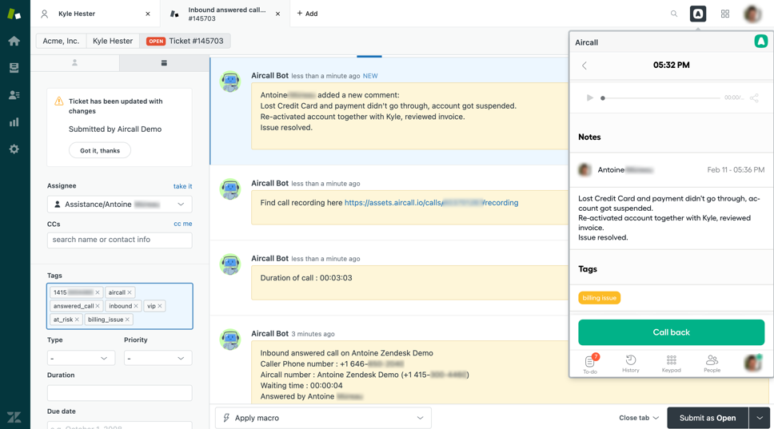Share the call recording

754,97
